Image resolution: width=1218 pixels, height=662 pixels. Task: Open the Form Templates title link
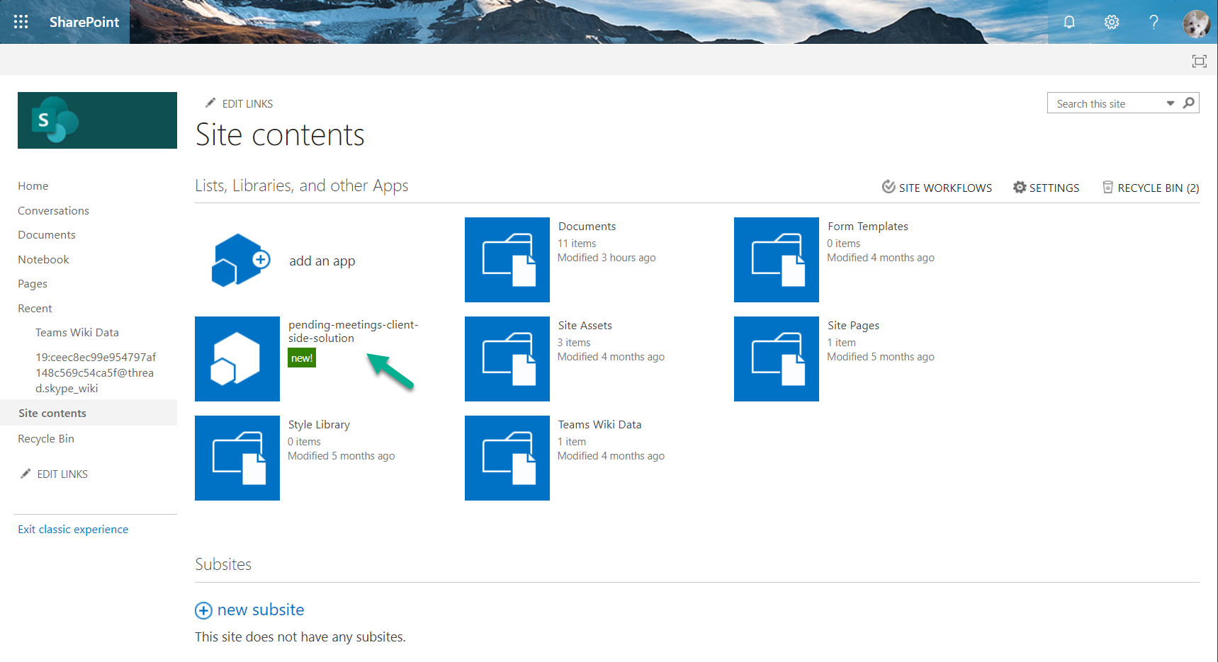click(867, 227)
